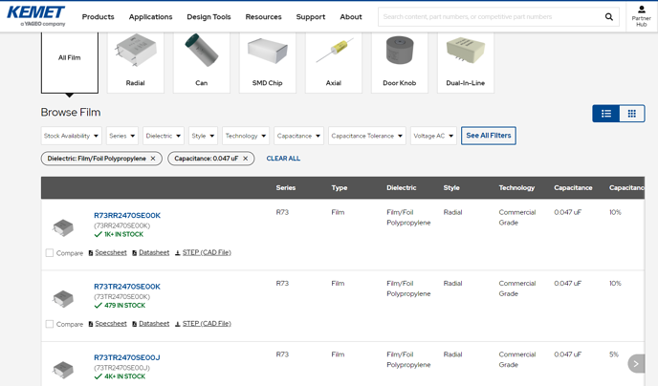This screenshot has height=386, width=658.
Task: Select the All Film category tile
Action: tap(70, 62)
